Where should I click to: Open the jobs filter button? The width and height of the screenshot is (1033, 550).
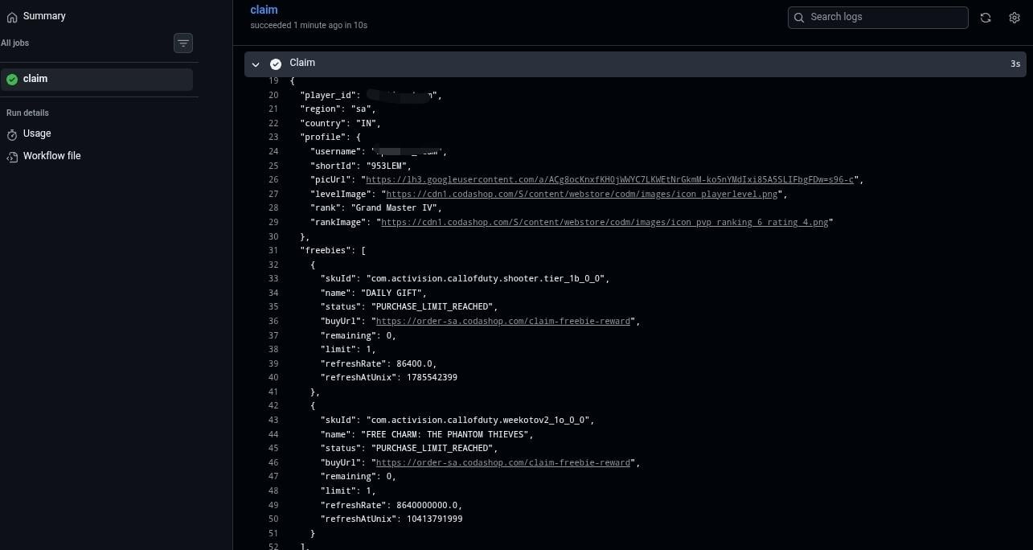click(x=183, y=43)
